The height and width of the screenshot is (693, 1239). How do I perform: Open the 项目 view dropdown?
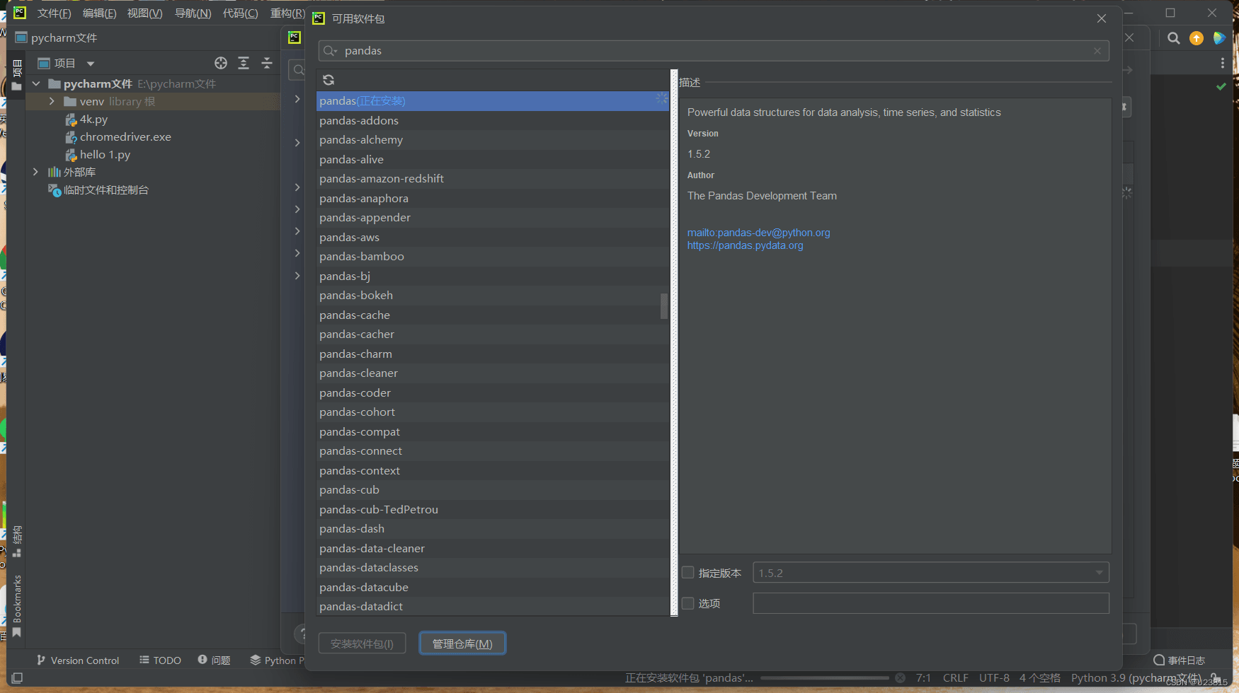tap(90, 64)
